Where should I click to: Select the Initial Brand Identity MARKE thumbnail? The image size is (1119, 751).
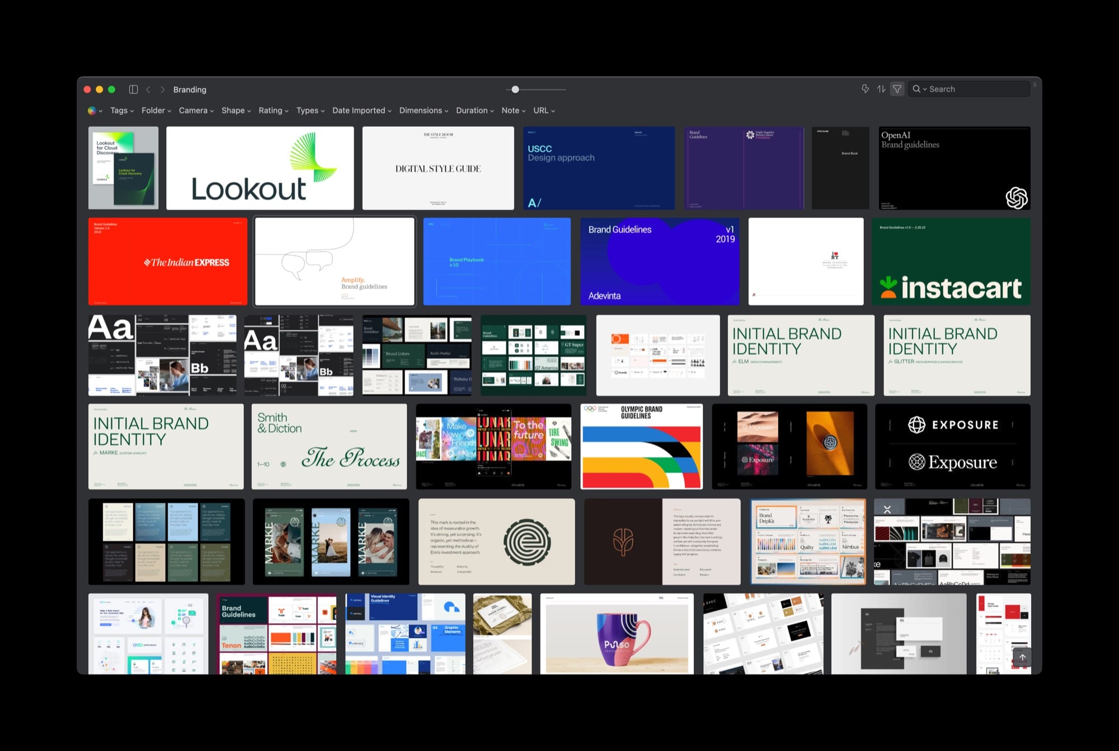pos(166,446)
